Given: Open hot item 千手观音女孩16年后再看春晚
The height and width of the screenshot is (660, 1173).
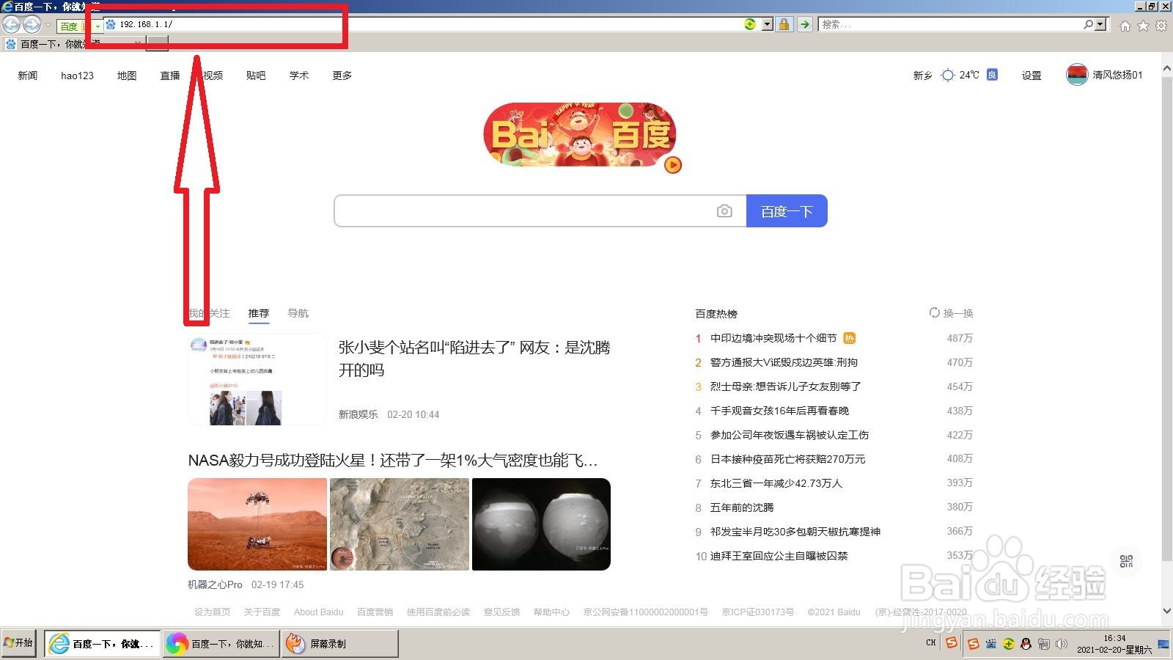Looking at the screenshot, I should coord(779,411).
